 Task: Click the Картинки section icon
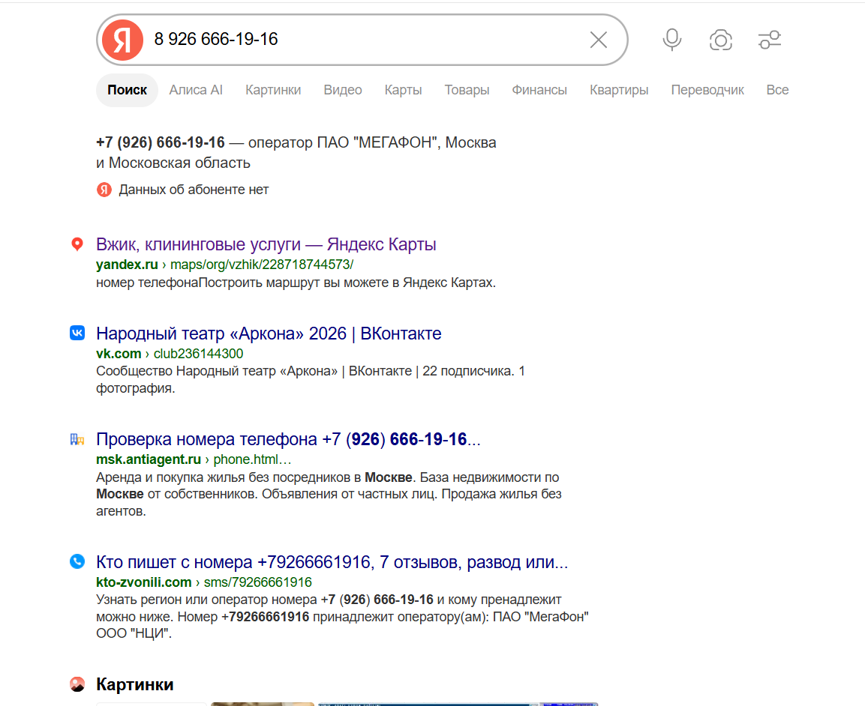[77, 684]
